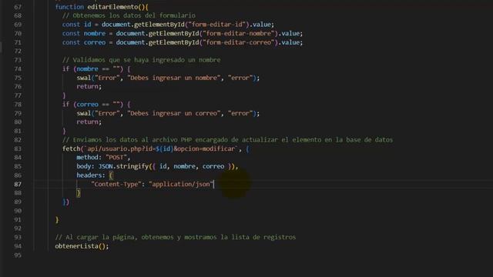Click the swal call on line 79
The width and height of the screenshot is (493, 277).
pyautogui.click(x=168, y=113)
